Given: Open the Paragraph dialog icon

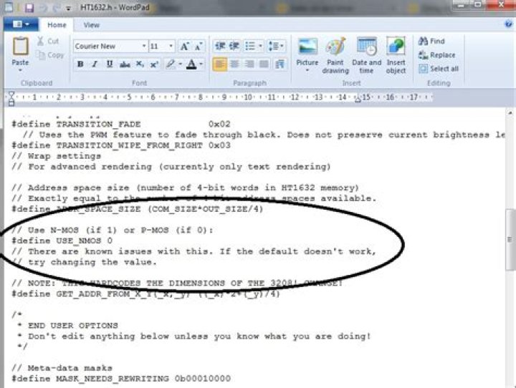Looking at the screenshot, I should click(279, 64).
